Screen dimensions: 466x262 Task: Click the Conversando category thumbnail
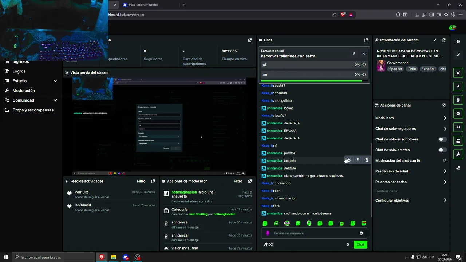point(381,66)
